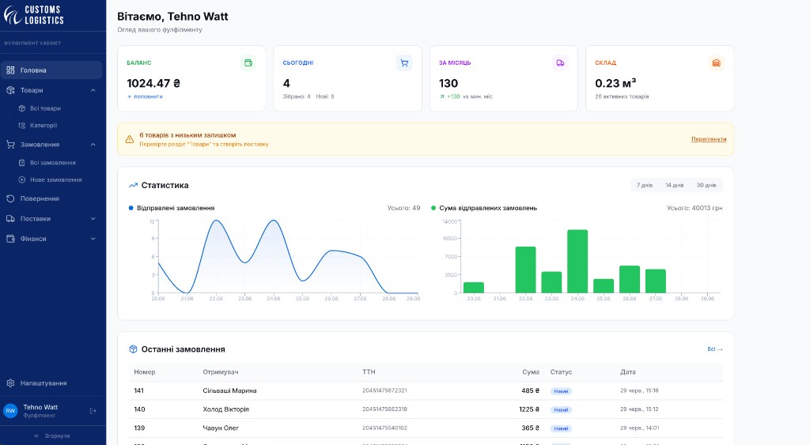The height and width of the screenshot is (445, 810).
Task: Click the поповнити balance link
Action: pyautogui.click(x=145, y=96)
